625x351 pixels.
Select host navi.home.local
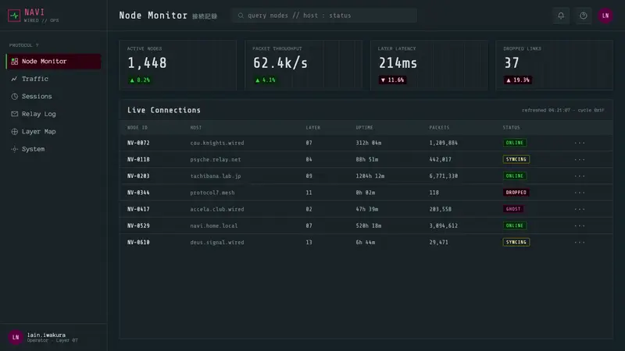(x=213, y=225)
